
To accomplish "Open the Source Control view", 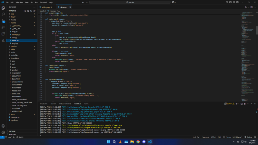I will click(x=3, y=21).
